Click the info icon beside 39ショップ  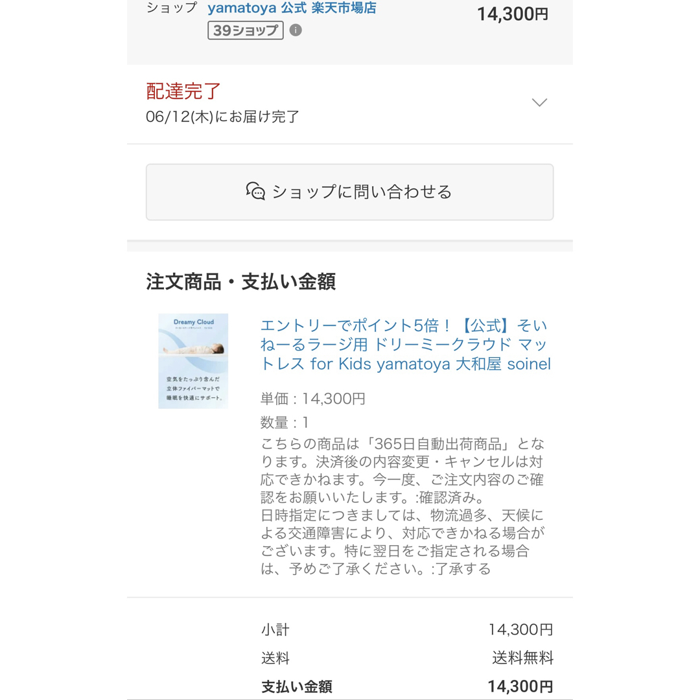click(x=296, y=30)
